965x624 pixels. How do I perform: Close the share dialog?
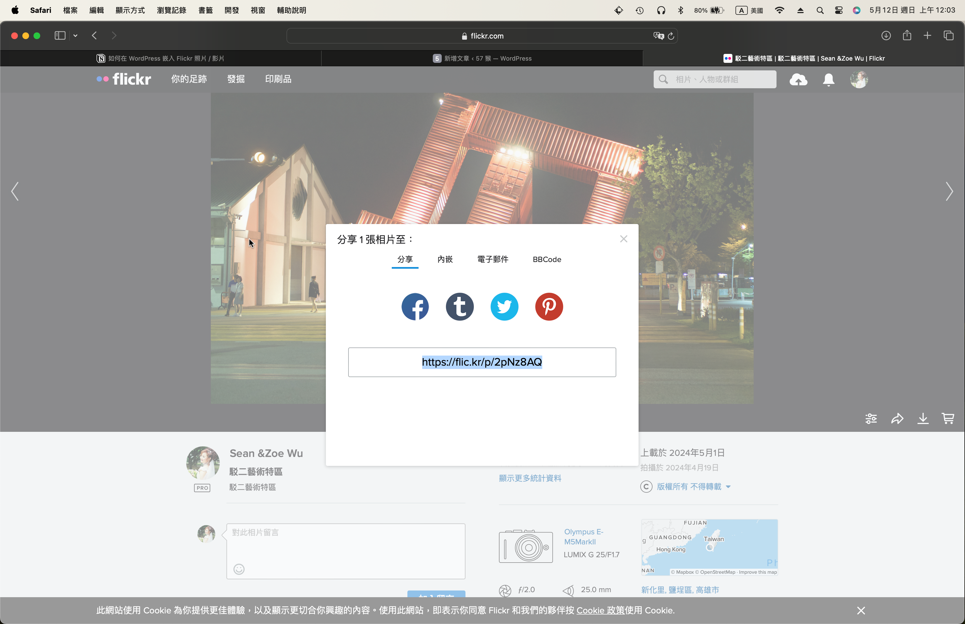point(624,239)
